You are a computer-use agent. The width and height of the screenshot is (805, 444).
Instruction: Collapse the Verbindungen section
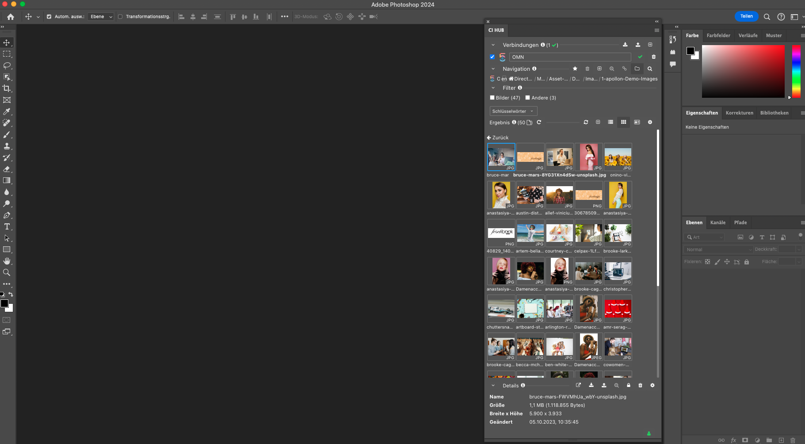point(493,45)
